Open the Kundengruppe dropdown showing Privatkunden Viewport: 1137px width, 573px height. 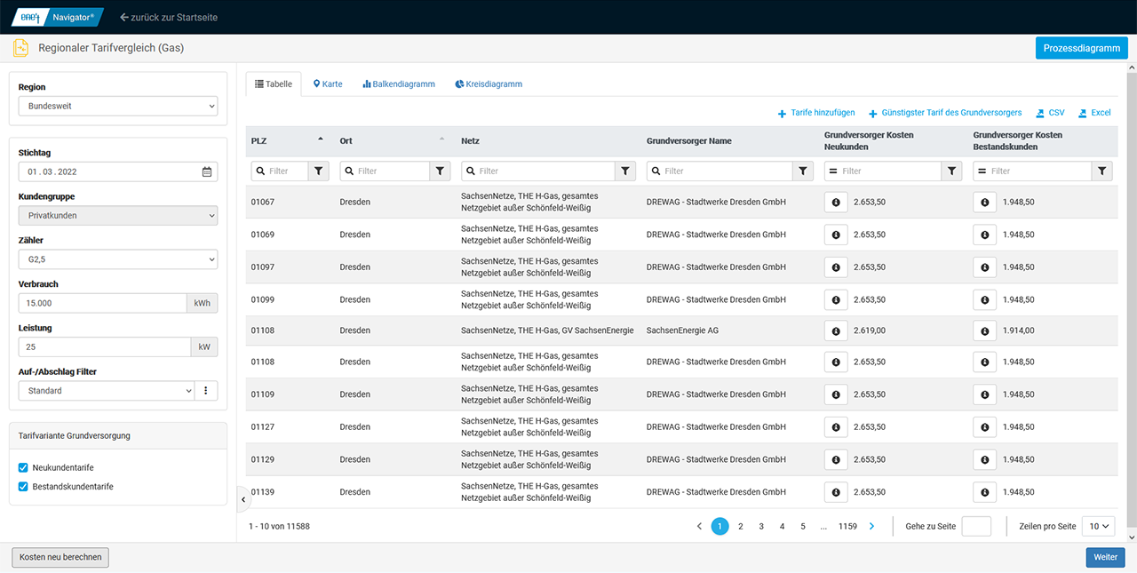pyautogui.click(x=118, y=216)
